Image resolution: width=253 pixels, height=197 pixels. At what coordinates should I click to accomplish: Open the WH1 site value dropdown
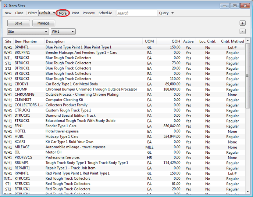63,32
